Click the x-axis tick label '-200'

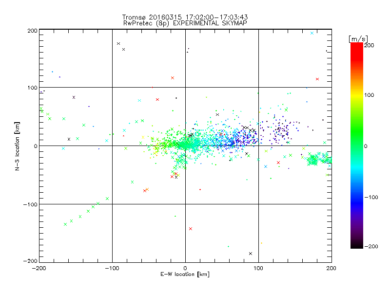(39, 268)
